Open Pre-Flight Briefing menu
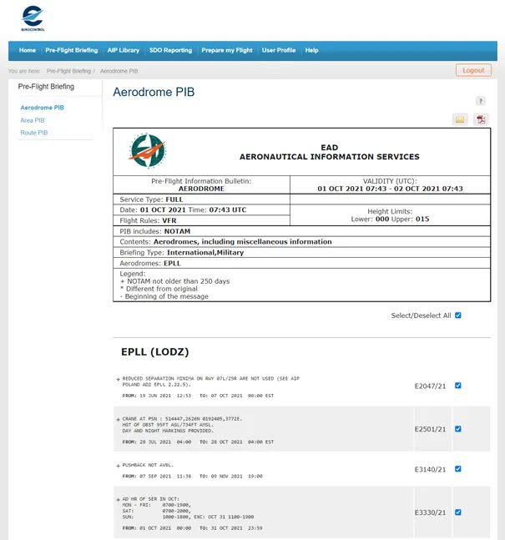This screenshot has height=540, width=505. click(72, 50)
